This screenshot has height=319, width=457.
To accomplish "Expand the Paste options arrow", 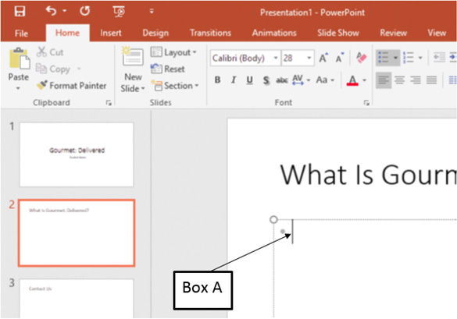I will (x=18, y=88).
